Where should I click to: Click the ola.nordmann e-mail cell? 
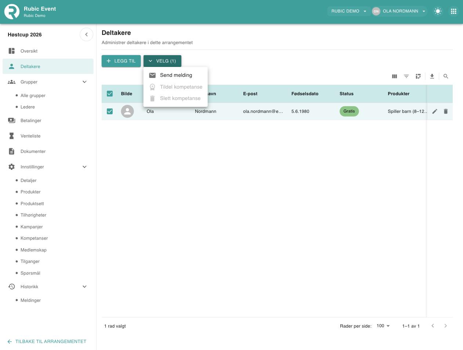click(x=263, y=111)
